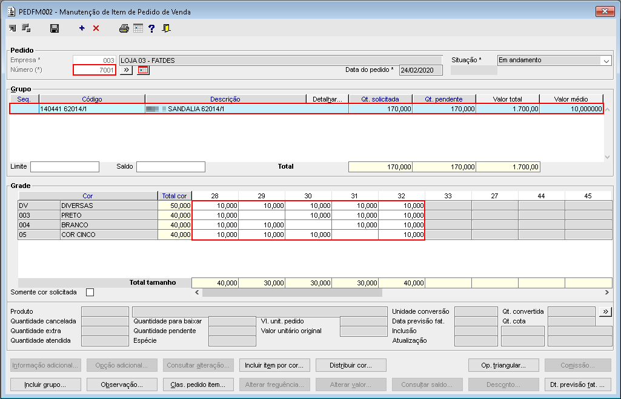This screenshot has height=399, width=621.
Task: Click the Detalhar... column header
Action: pos(327,99)
